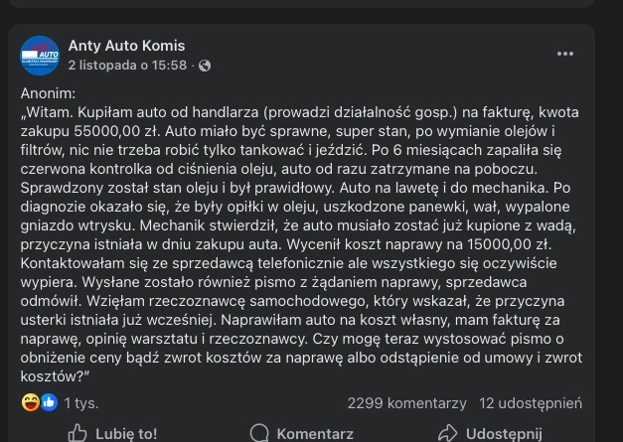This screenshot has width=623, height=442.
Task: Open the three-dot post options menu
Action: tap(565, 54)
